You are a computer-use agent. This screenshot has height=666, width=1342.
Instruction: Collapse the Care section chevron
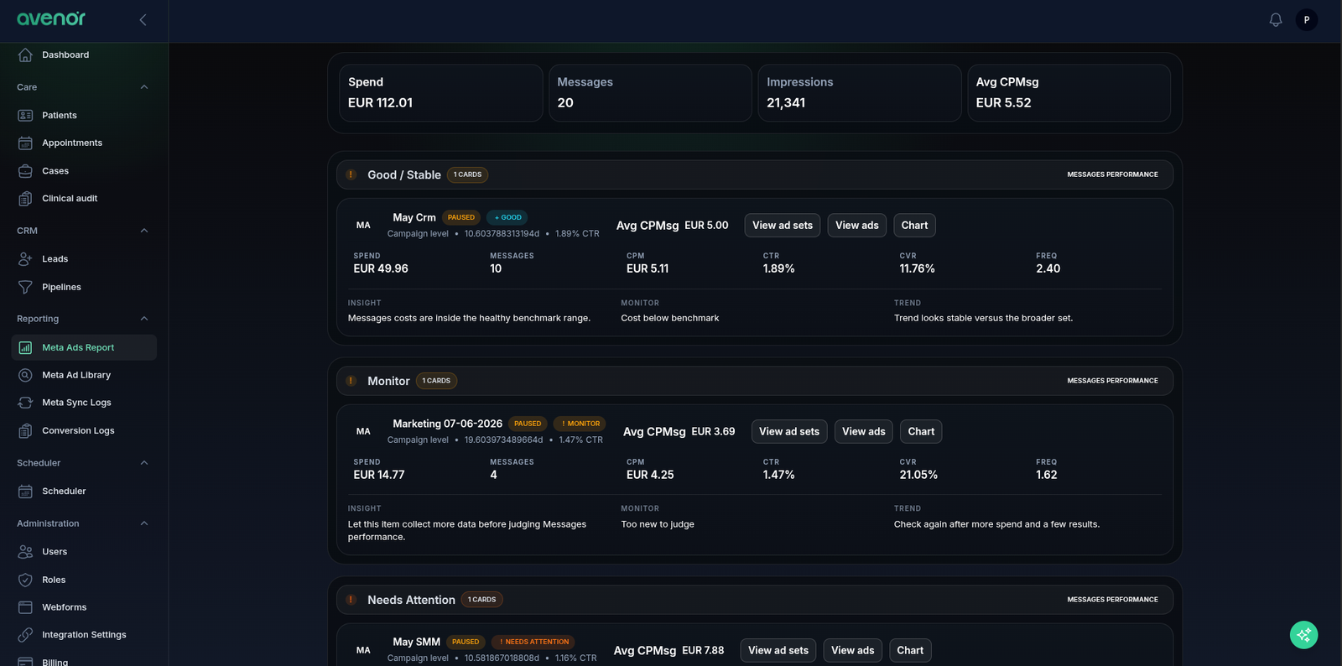144,87
